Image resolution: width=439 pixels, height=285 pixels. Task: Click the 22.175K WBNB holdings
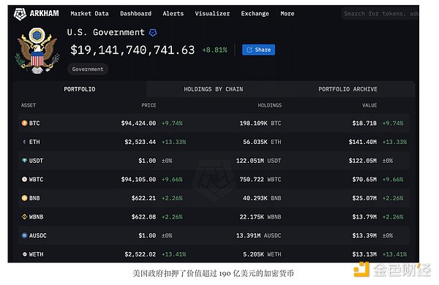(260, 217)
